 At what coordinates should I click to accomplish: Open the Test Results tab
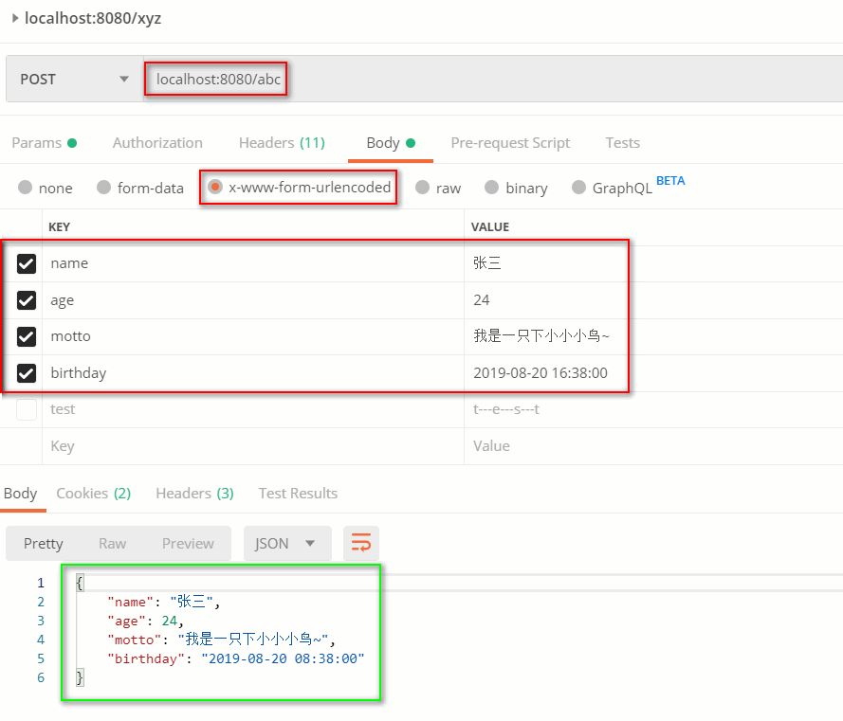[298, 493]
